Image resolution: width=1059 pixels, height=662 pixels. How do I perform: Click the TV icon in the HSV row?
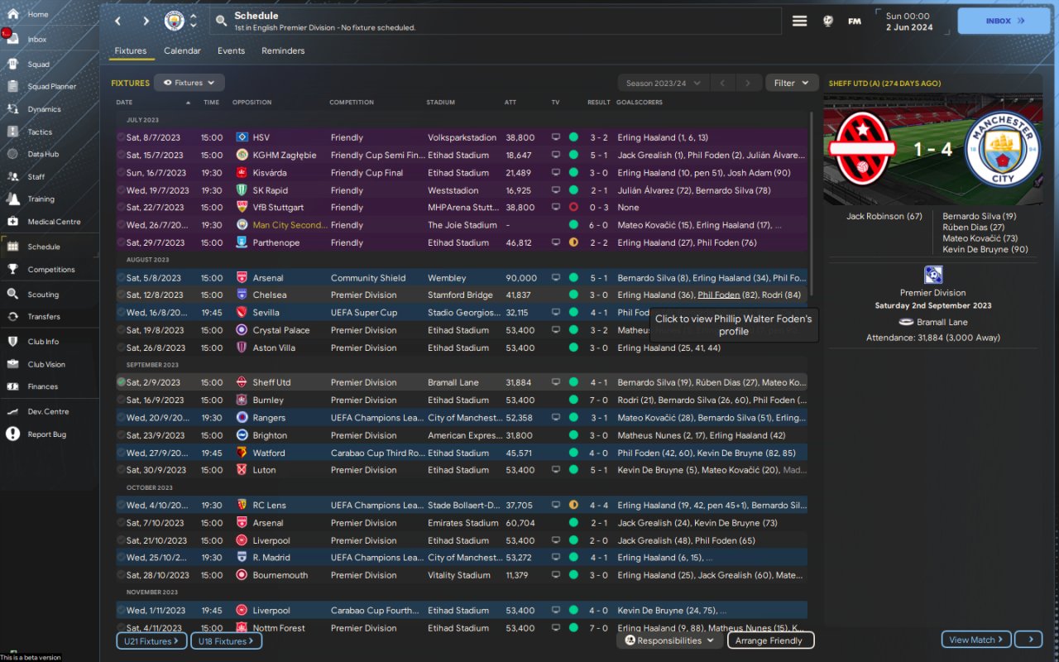point(556,137)
